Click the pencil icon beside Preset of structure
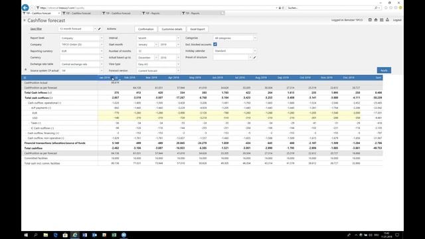Image resolution: width=425 pixels, height=239 pixels. tap(254, 58)
